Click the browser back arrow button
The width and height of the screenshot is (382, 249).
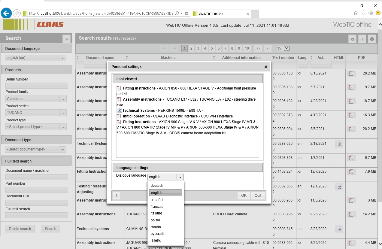(6, 13)
